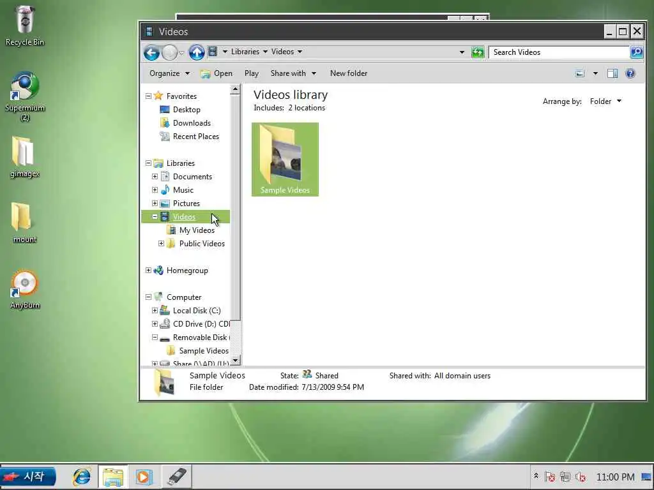Click Open in the toolbar
Image resolution: width=654 pixels, height=490 pixels.
217,73
